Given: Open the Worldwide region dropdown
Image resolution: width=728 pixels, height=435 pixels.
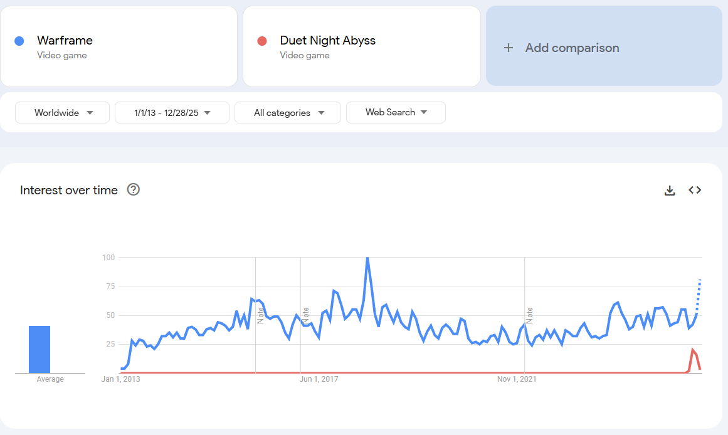Looking at the screenshot, I should point(62,112).
